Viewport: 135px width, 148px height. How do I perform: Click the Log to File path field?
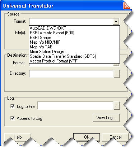75,106
